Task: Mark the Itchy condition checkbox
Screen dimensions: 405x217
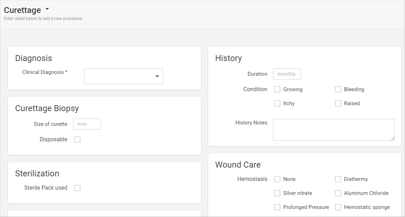Action: [277, 103]
